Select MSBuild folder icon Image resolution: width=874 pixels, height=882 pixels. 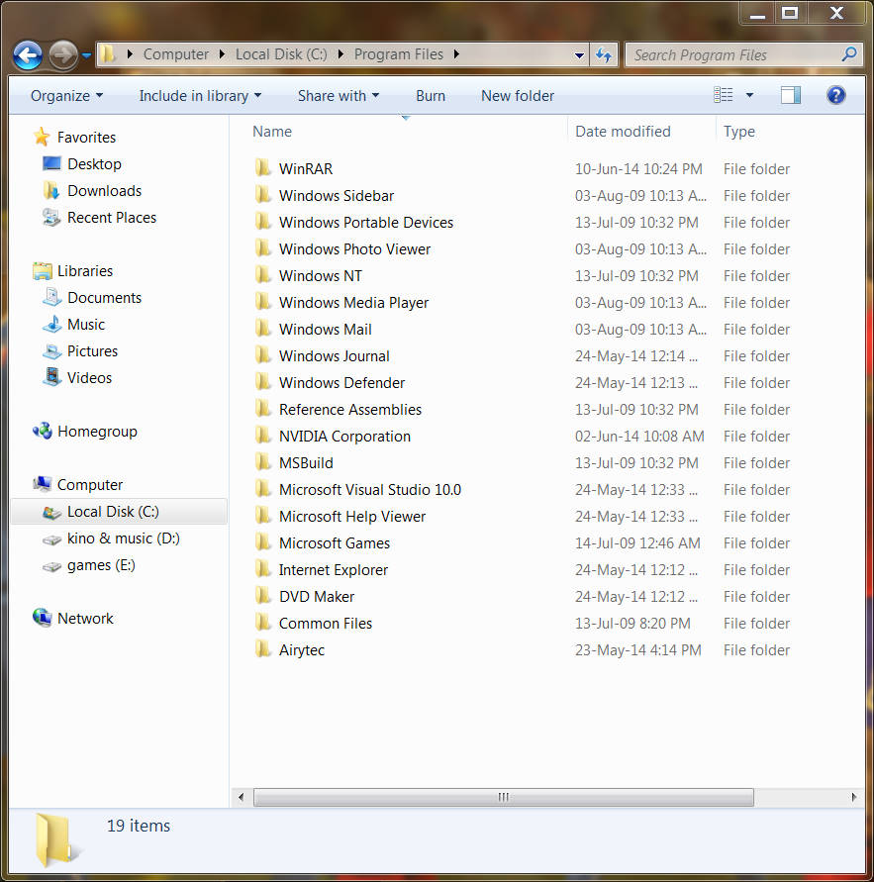[262, 462]
